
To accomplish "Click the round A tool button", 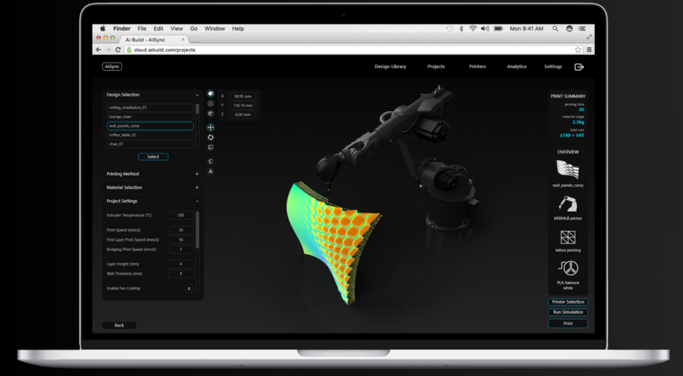I will tap(210, 171).
